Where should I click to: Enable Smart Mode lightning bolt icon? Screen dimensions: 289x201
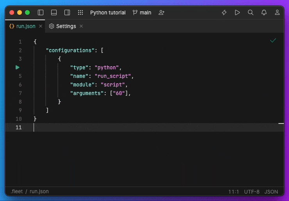pyautogui.click(x=224, y=12)
